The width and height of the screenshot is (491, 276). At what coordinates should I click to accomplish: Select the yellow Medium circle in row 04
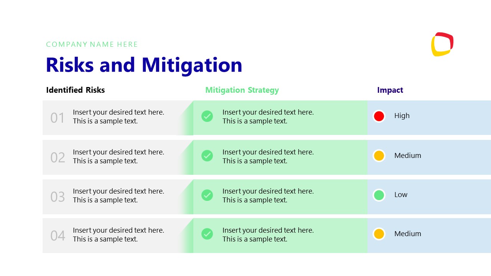click(379, 234)
